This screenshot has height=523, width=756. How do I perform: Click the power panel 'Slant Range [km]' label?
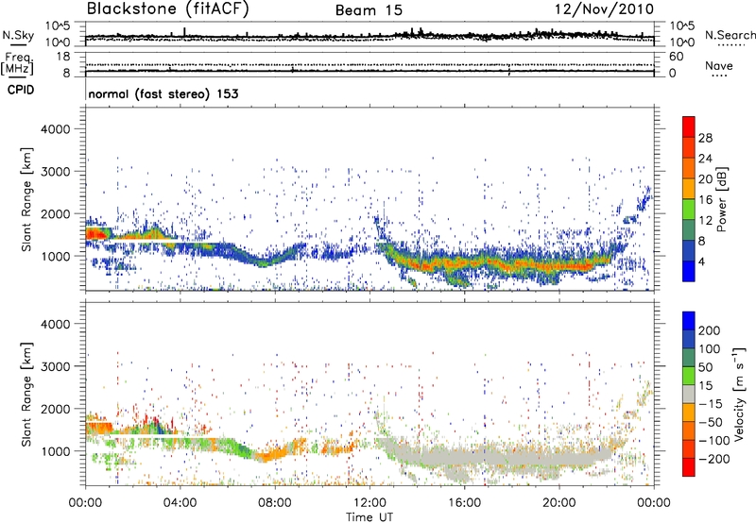(26, 199)
